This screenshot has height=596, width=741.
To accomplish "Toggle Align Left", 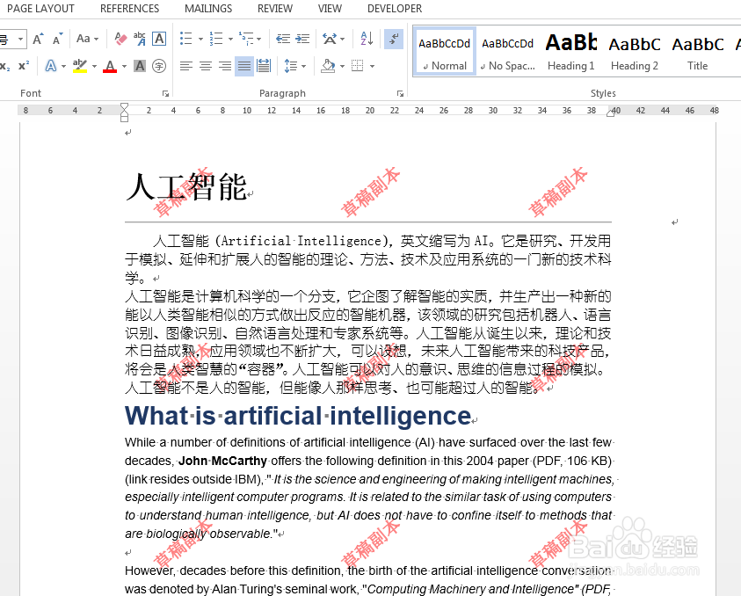I will (x=186, y=66).
